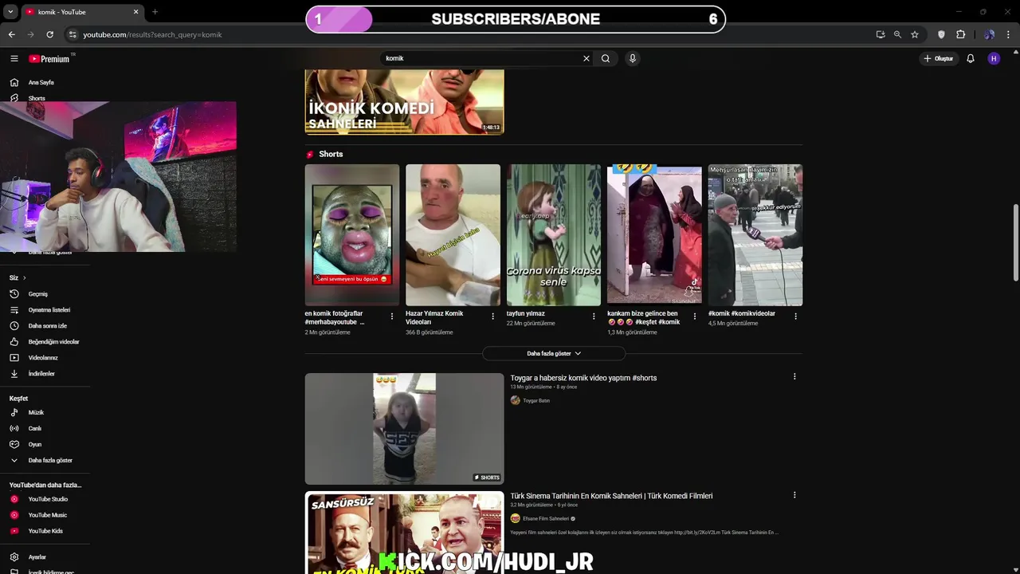1020x574 pixels.
Task: Select the 'komik - YouTube' browser tab
Action: tap(82, 12)
